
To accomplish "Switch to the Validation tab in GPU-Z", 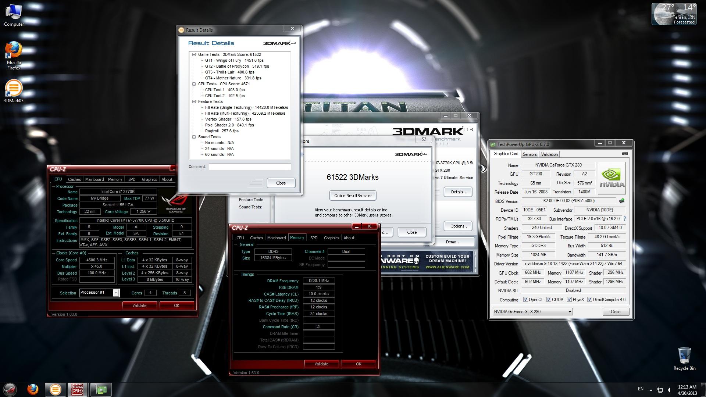I will 549,154.
